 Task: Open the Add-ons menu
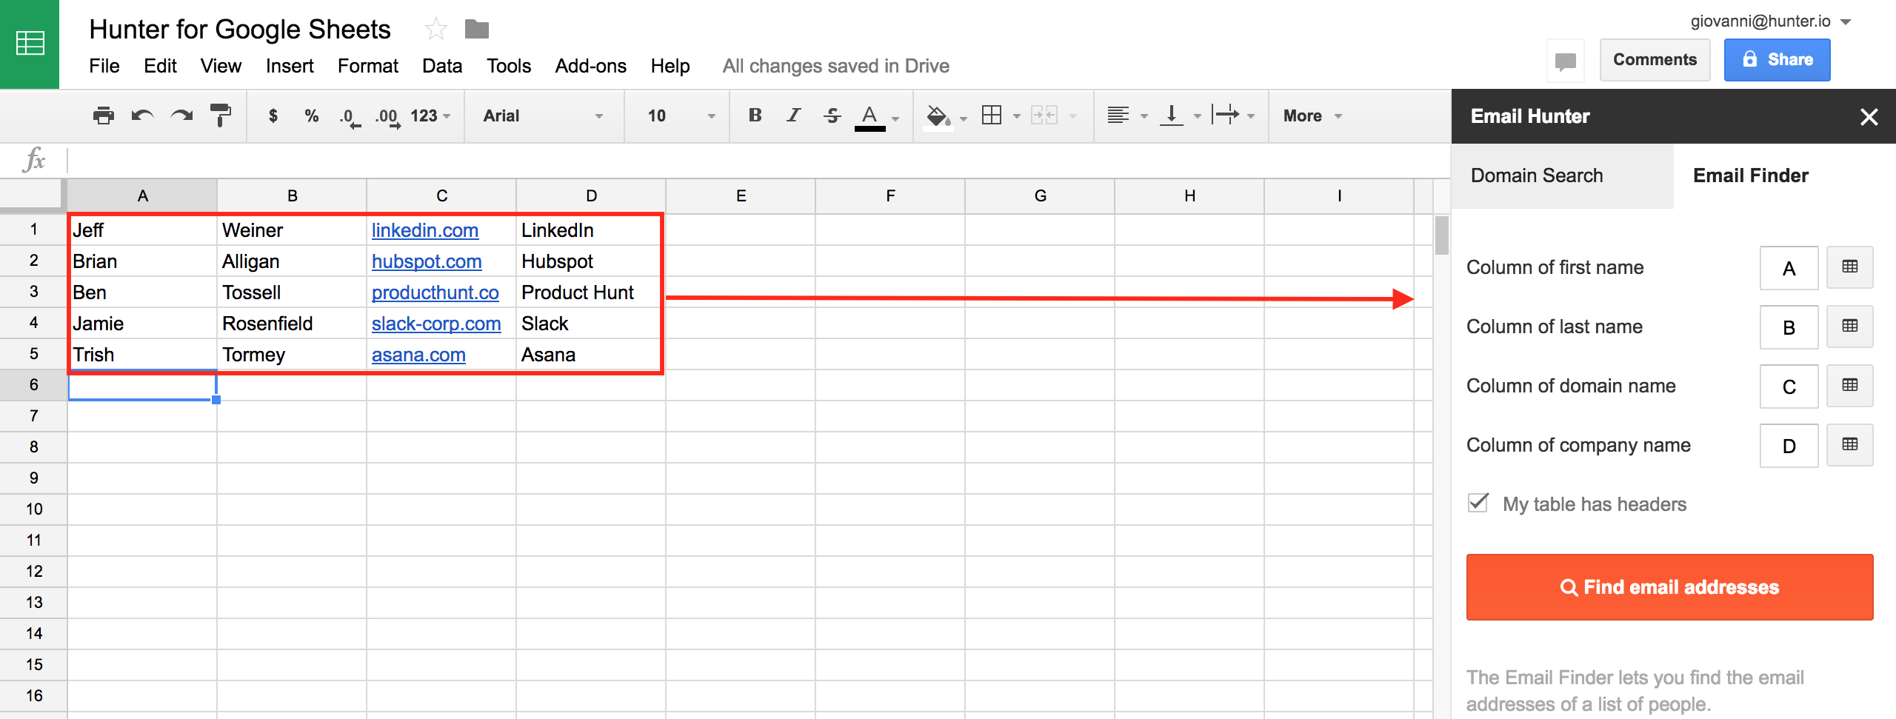(x=591, y=66)
